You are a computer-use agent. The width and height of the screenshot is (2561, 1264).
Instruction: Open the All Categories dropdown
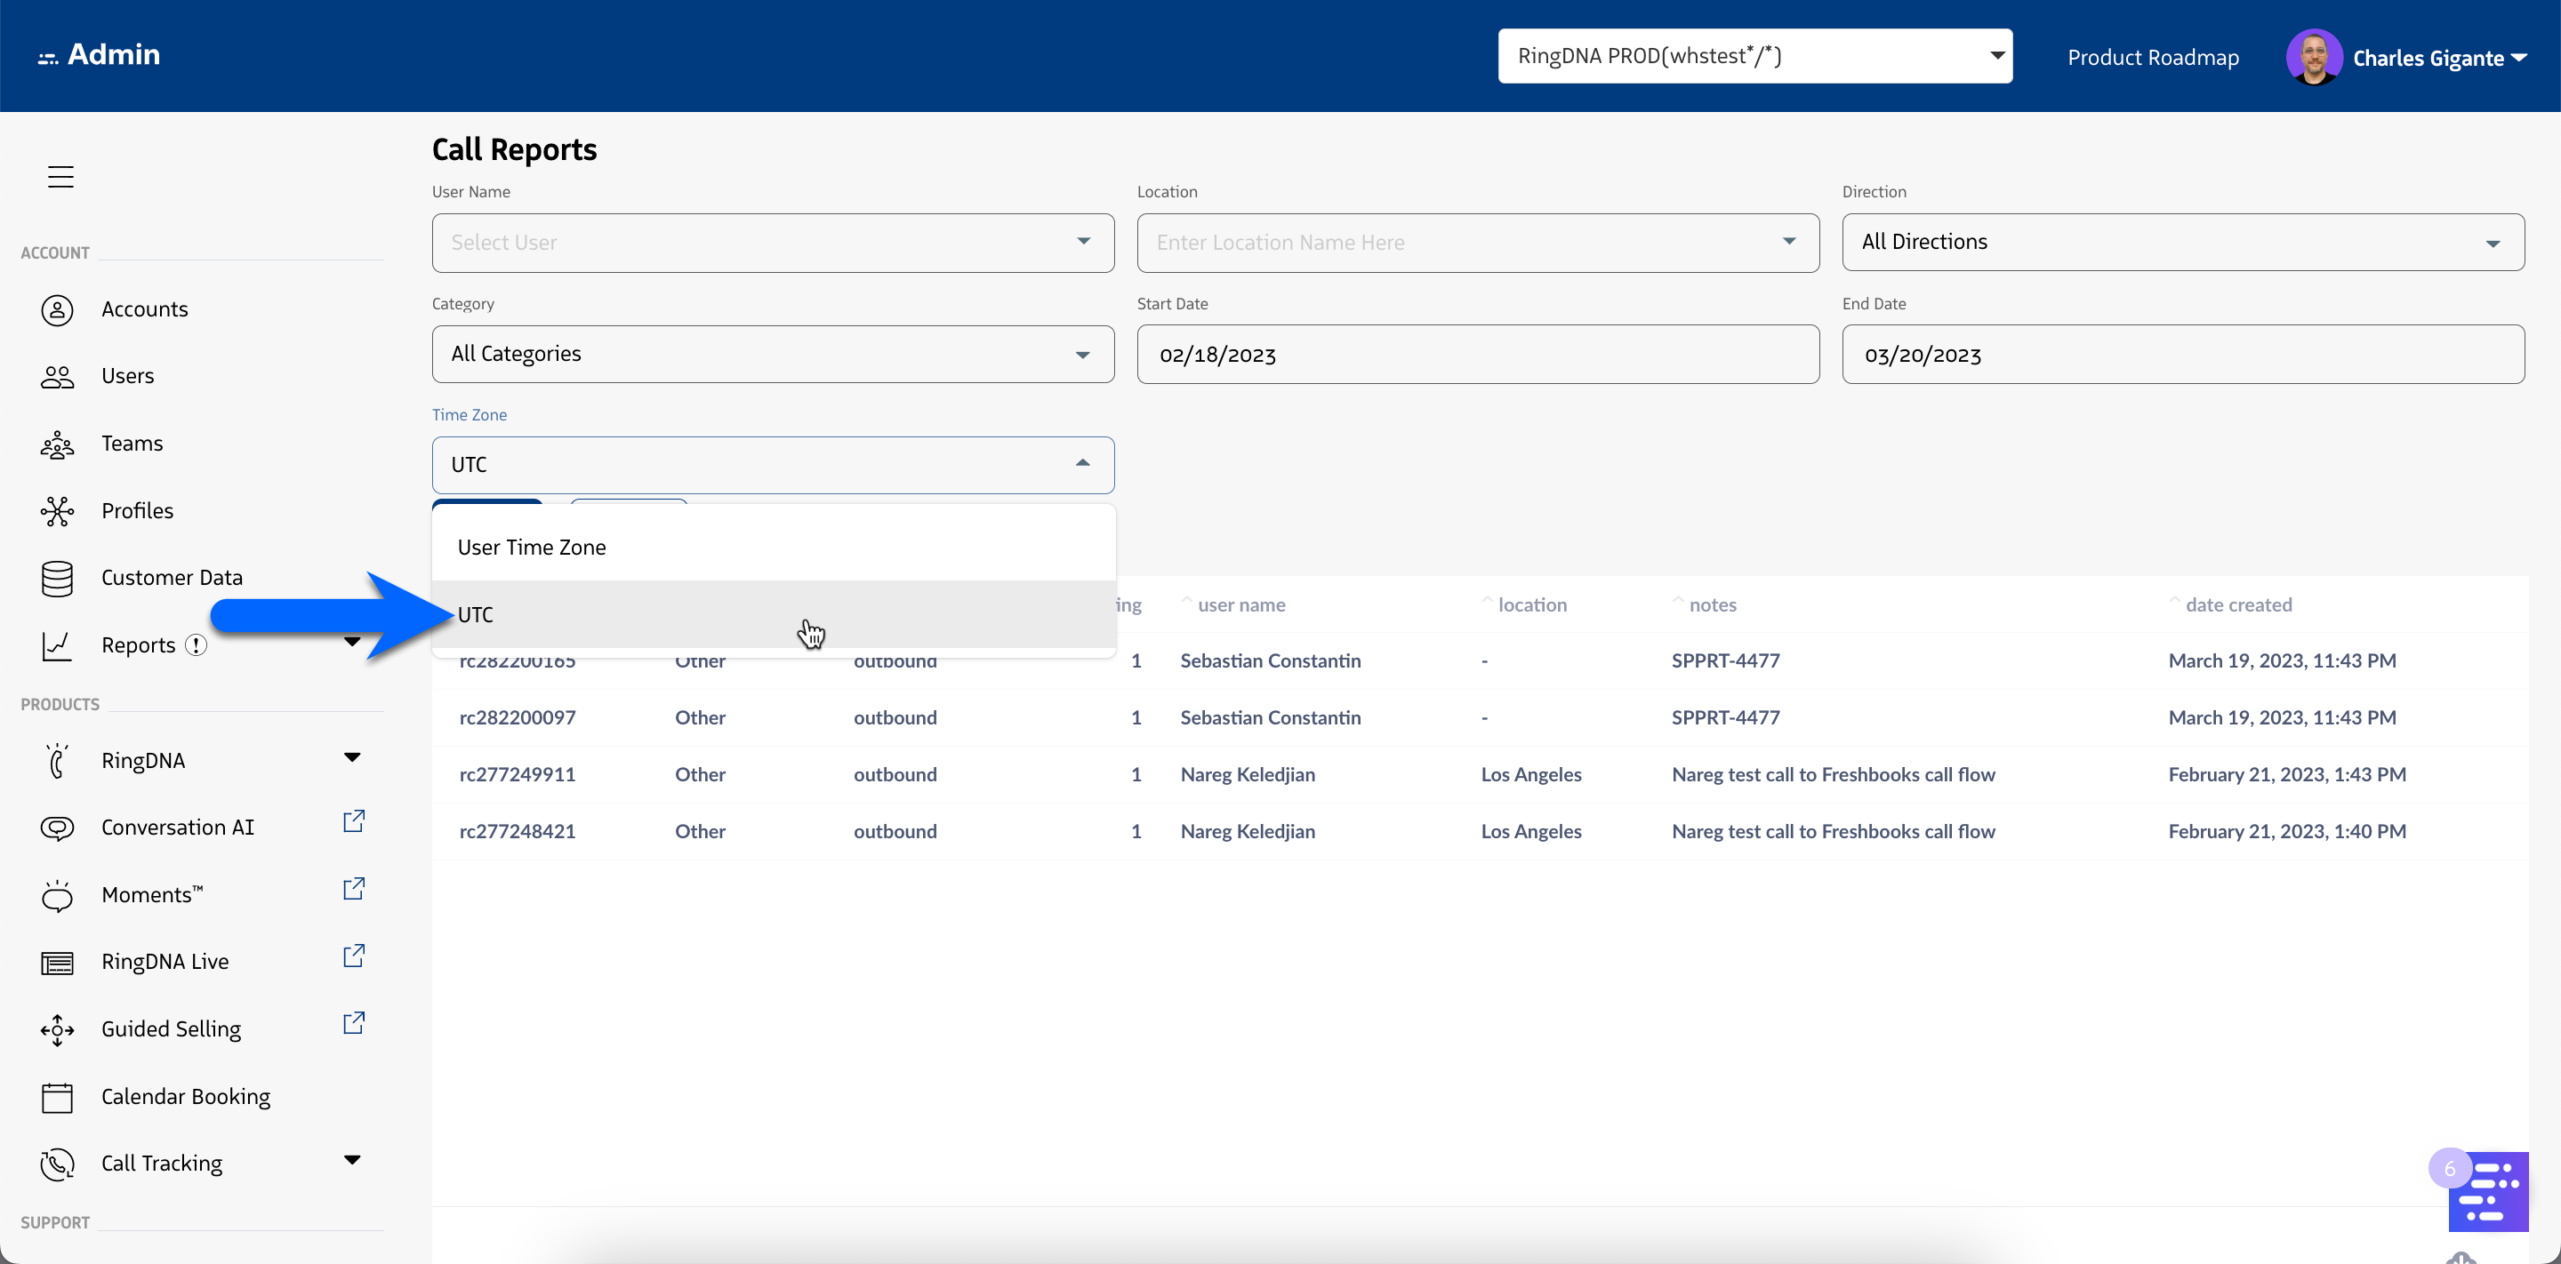[x=773, y=355]
